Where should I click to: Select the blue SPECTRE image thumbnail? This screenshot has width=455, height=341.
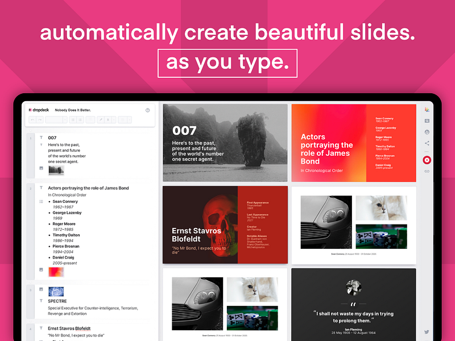[56, 292]
